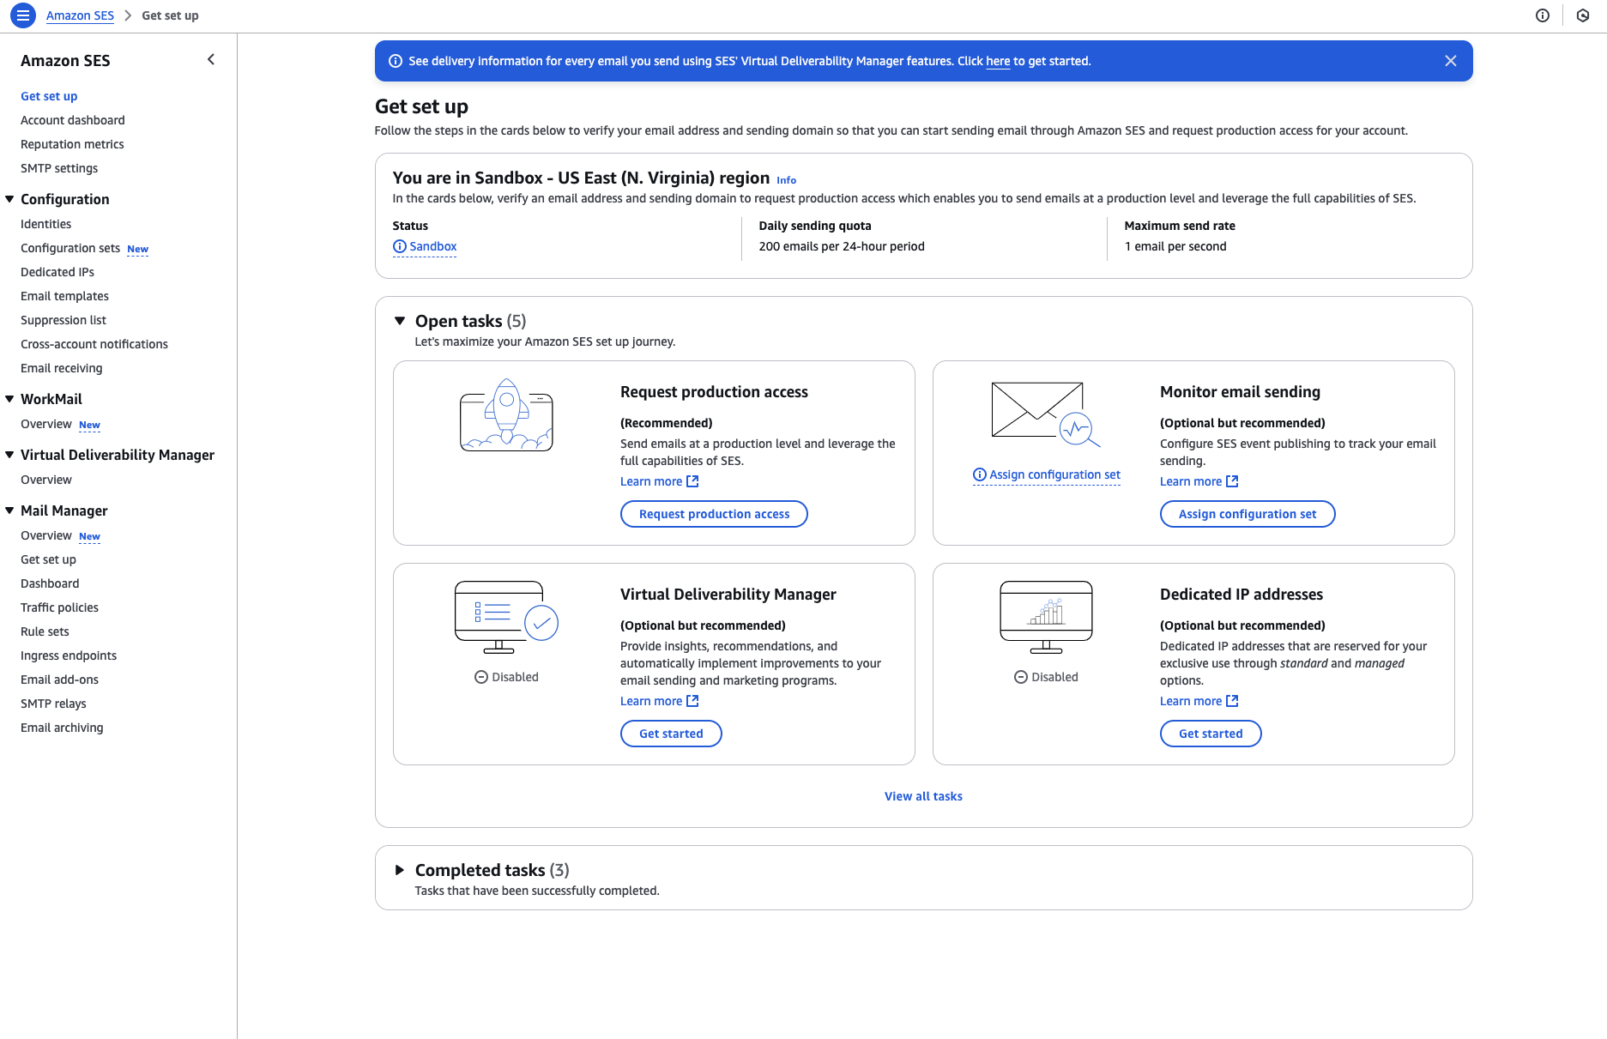This screenshot has height=1039, width=1607.
Task: Open Identities under Configuration
Action: (x=46, y=224)
